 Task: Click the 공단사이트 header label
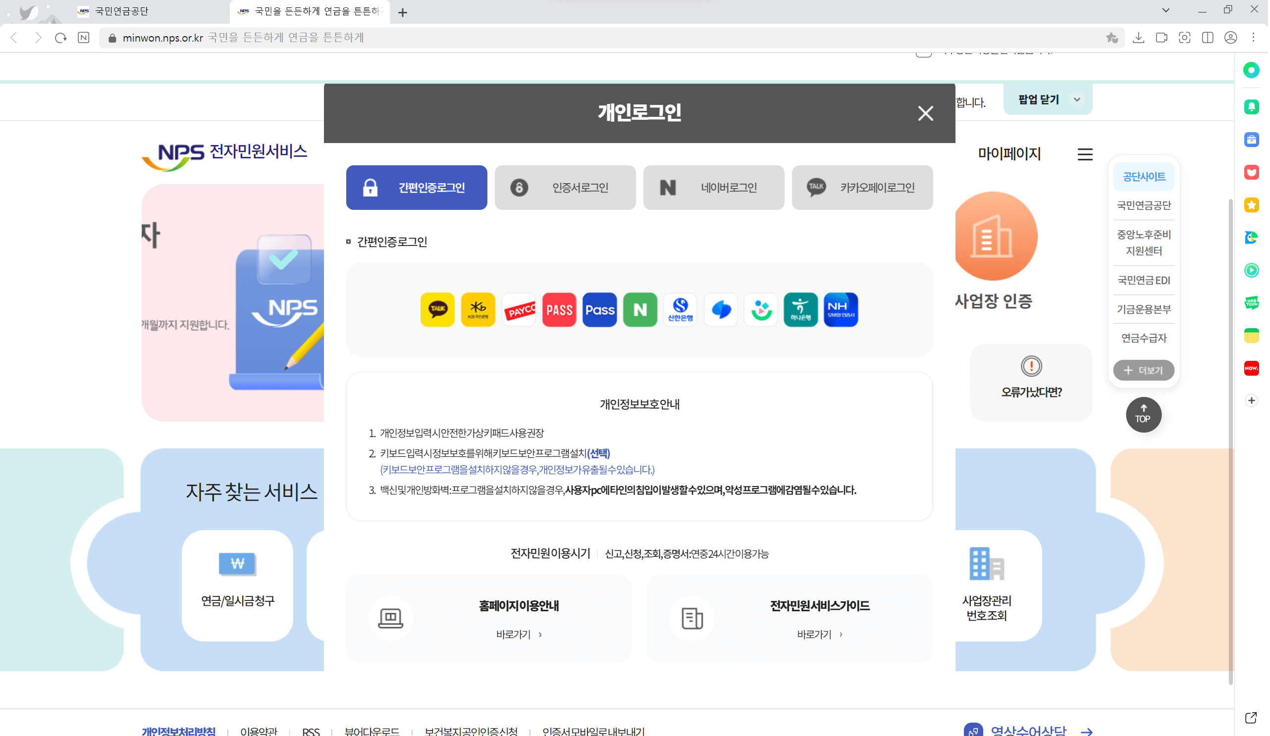pos(1144,176)
